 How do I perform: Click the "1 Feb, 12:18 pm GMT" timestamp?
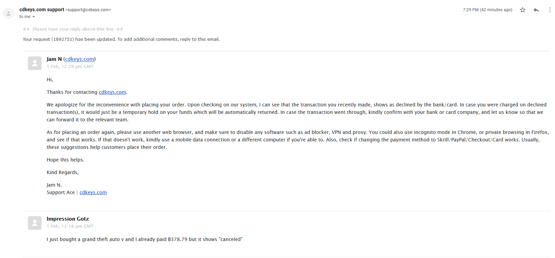coord(70,226)
